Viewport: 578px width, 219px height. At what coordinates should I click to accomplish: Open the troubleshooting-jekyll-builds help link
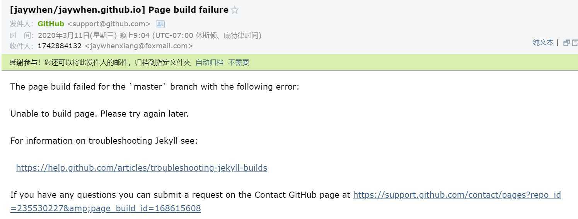click(x=142, y=168)
